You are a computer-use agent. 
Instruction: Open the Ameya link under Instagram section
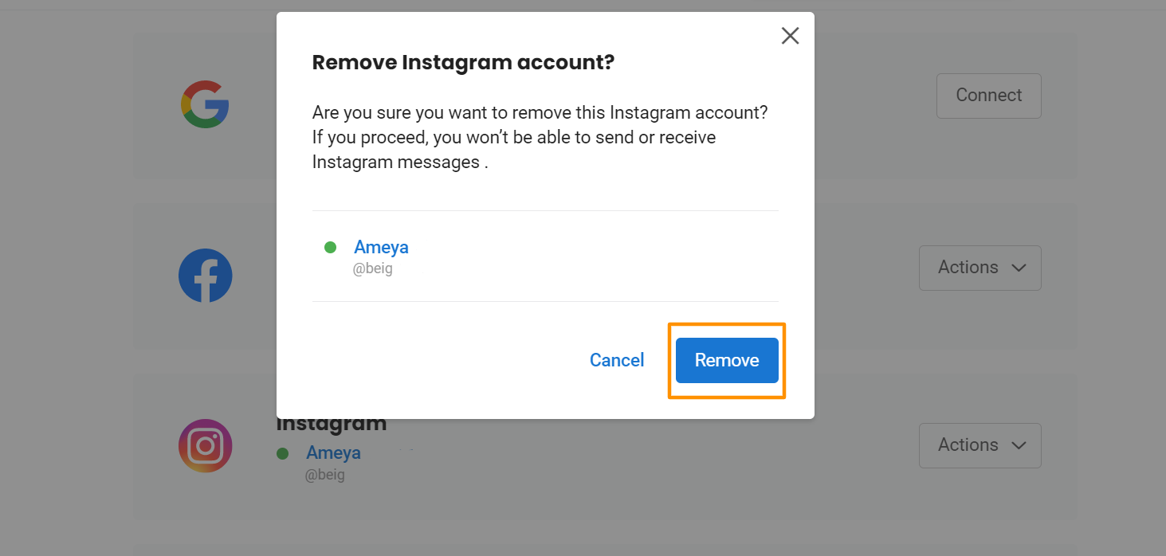[333, 452]
